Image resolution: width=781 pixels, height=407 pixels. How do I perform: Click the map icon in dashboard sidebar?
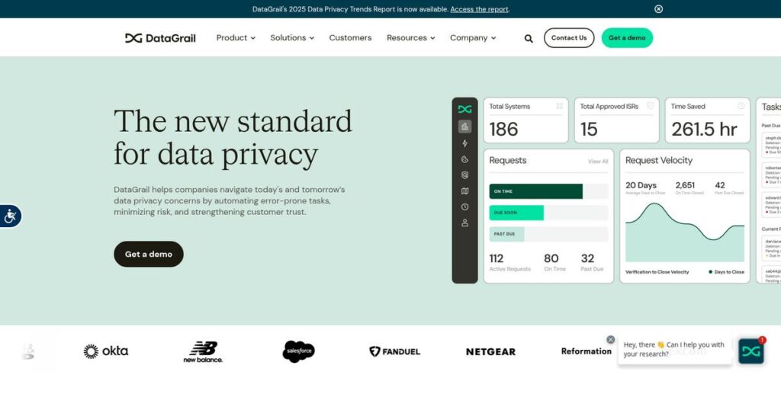464,191
